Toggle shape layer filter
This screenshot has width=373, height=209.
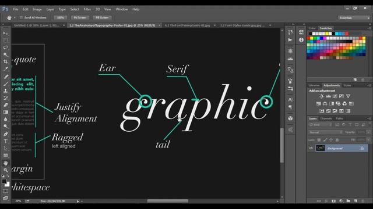pos(357,124)
